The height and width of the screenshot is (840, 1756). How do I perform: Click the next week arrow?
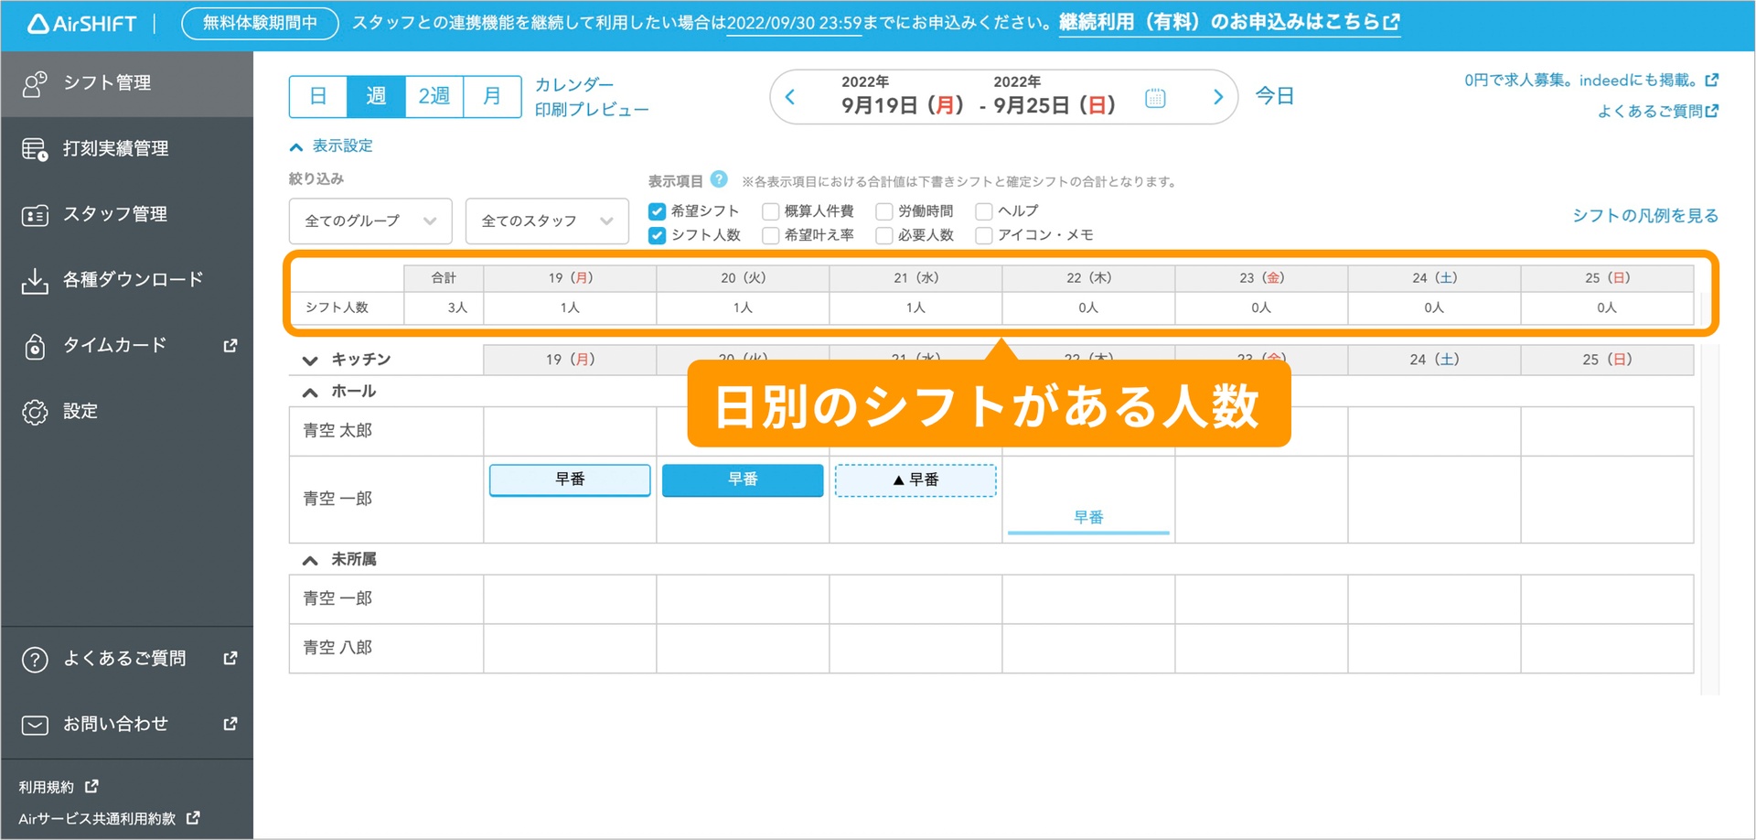1216,96
